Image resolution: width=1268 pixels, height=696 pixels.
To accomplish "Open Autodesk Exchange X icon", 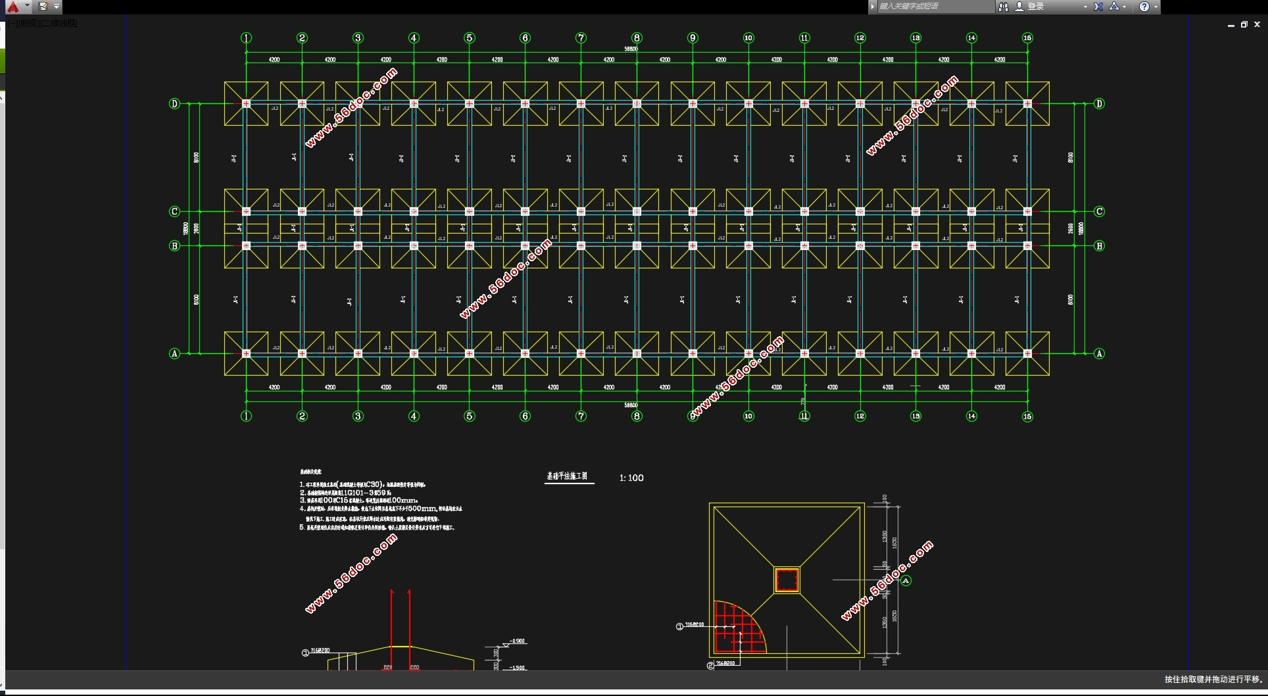I will [x=1098, y=7].
